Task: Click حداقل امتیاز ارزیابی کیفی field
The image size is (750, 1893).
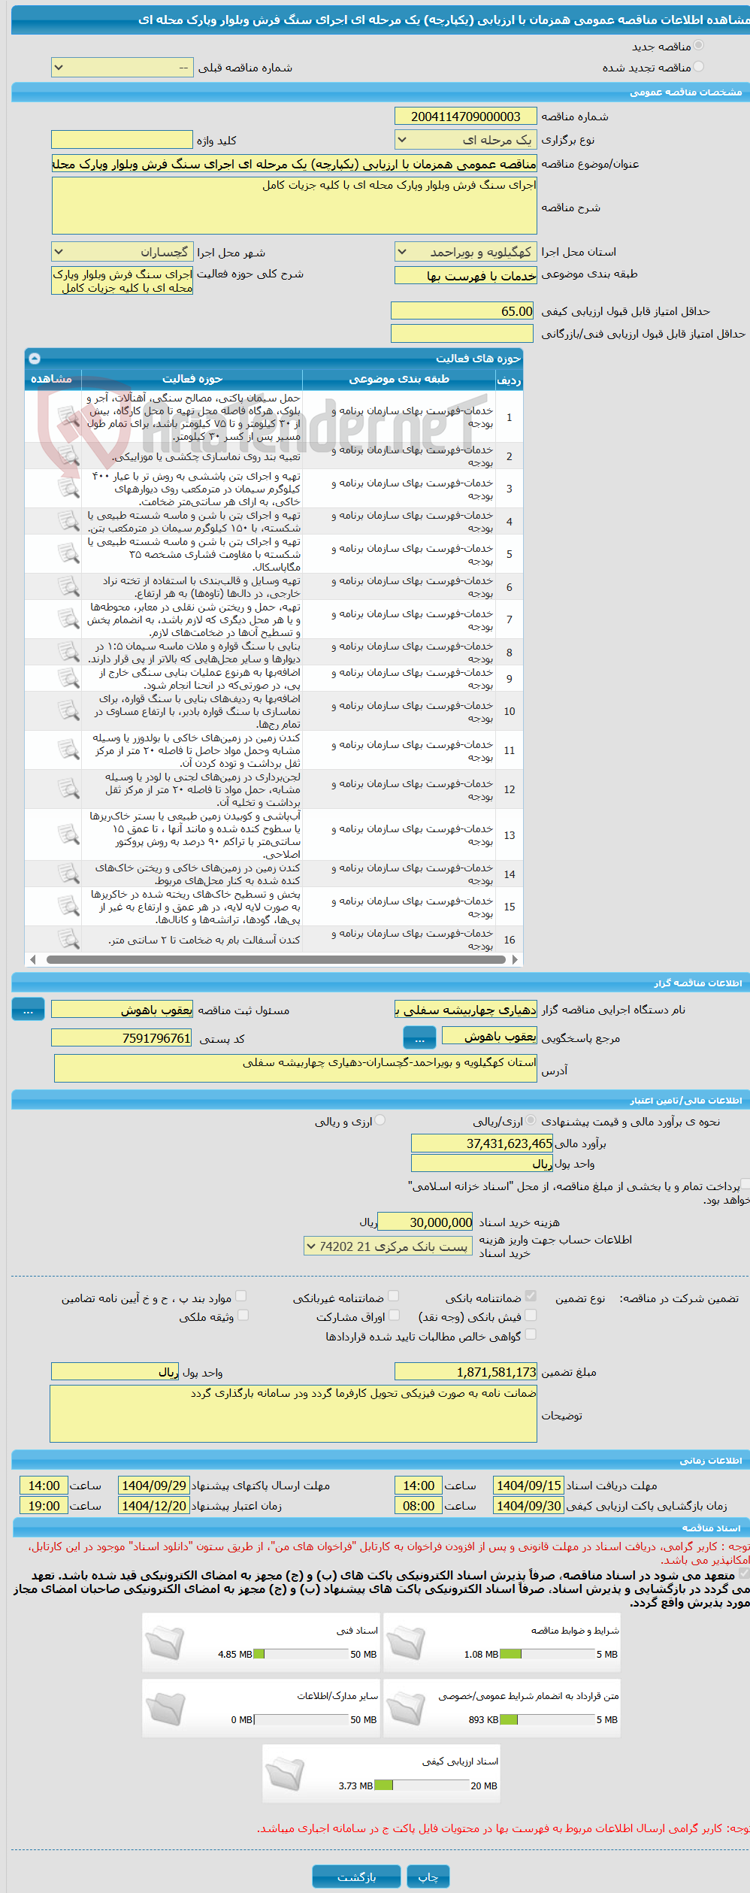Action: coord(462,311)
